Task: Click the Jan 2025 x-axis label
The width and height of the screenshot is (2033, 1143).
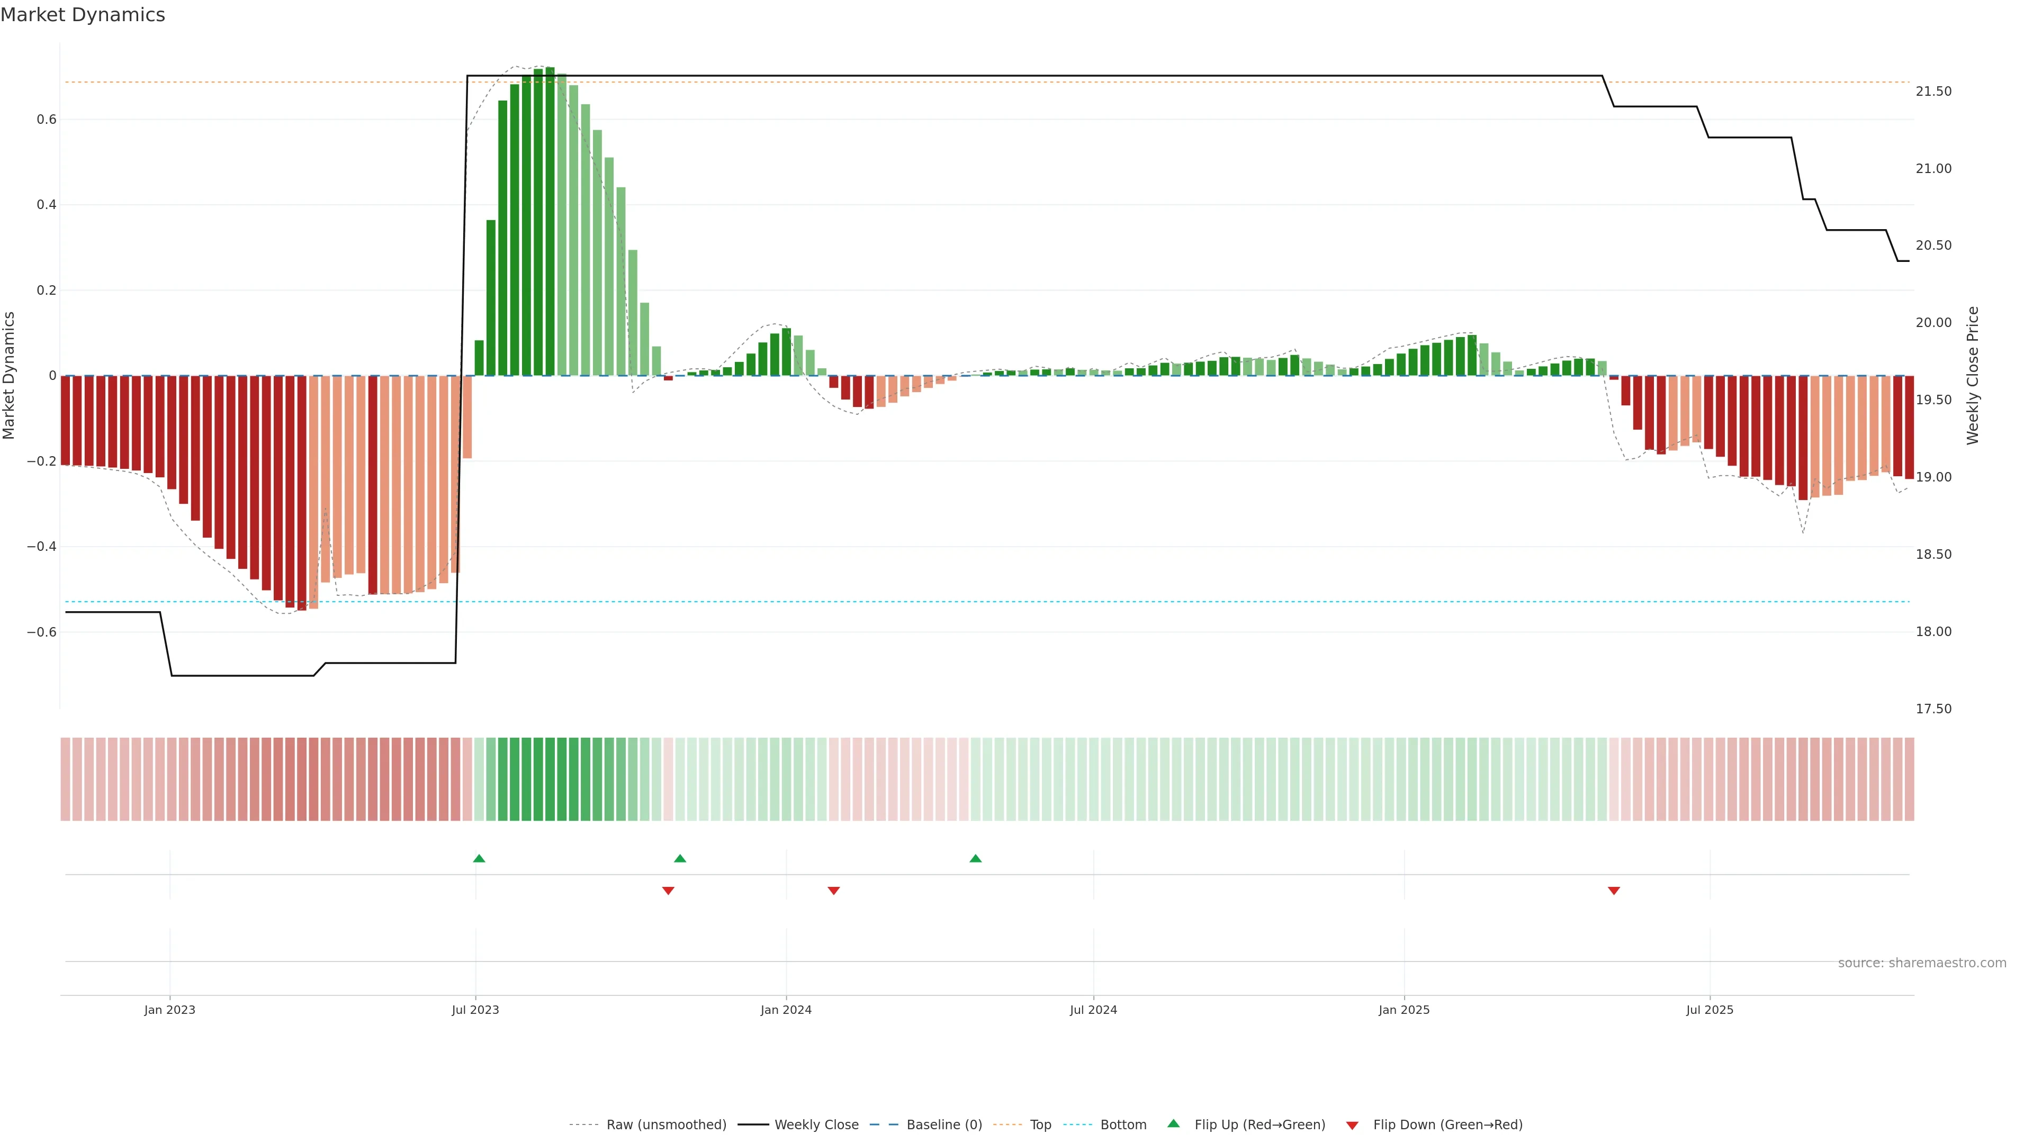Action: tap(1404, 1010)
